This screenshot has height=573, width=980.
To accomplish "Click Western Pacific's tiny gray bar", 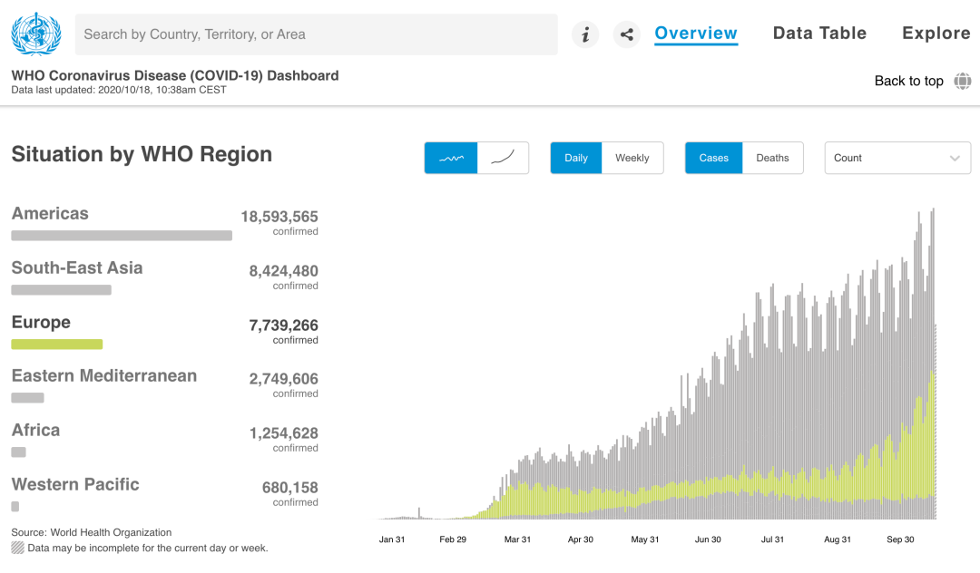I will click(15, 507).
